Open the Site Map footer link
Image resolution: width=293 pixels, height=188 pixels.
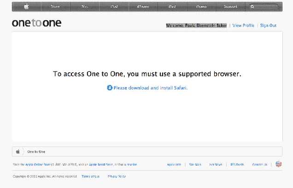pyautogui.click(x=195, y=165)
